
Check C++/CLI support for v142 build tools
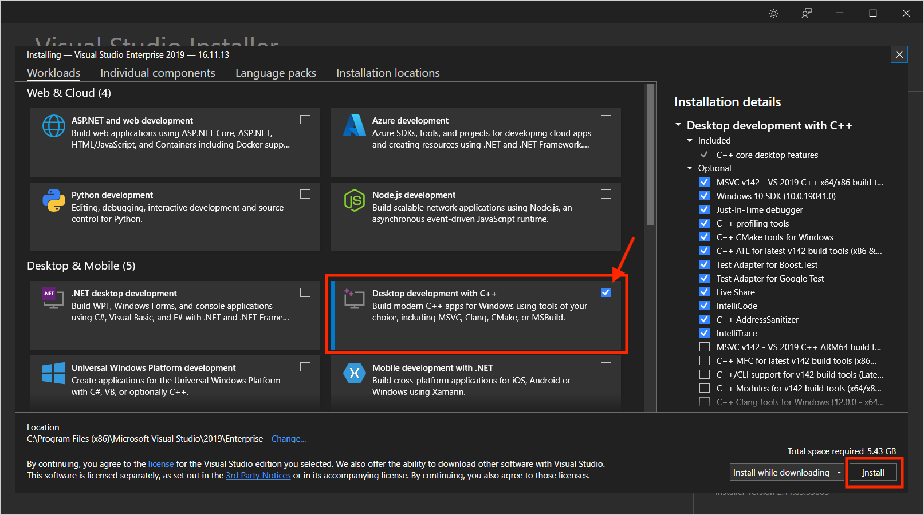coord(705,374)
